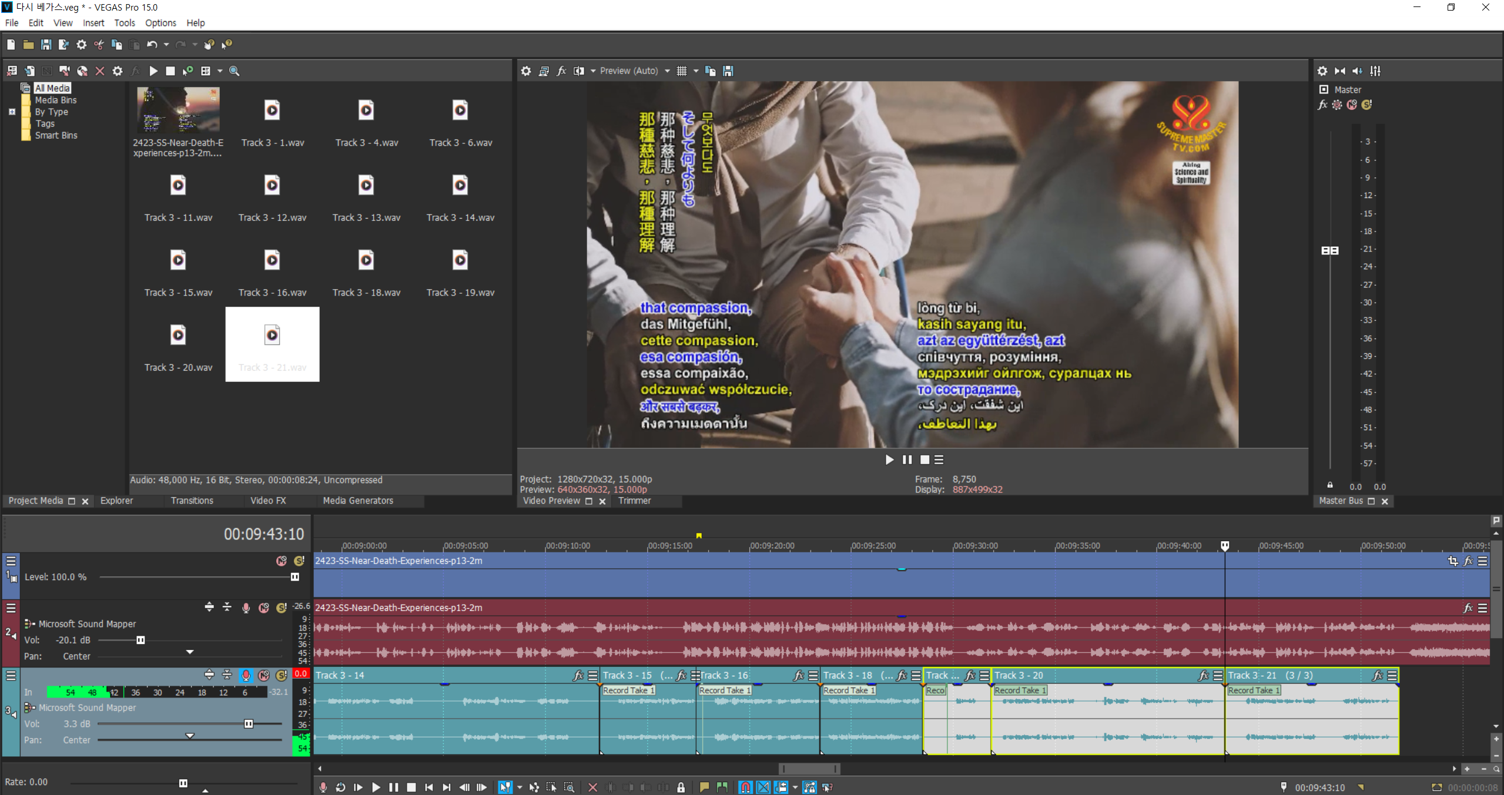Click track 3 Vol slider handle

249,724
